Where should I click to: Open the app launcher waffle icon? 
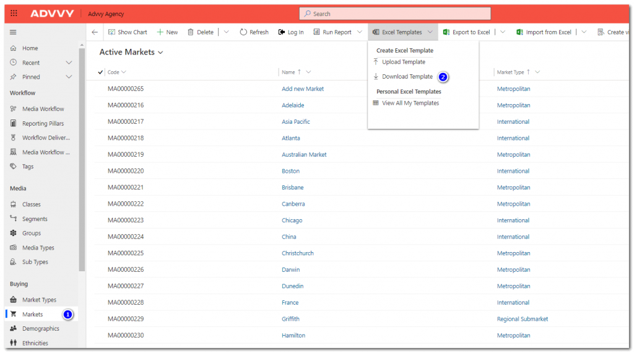coord(14,14)
